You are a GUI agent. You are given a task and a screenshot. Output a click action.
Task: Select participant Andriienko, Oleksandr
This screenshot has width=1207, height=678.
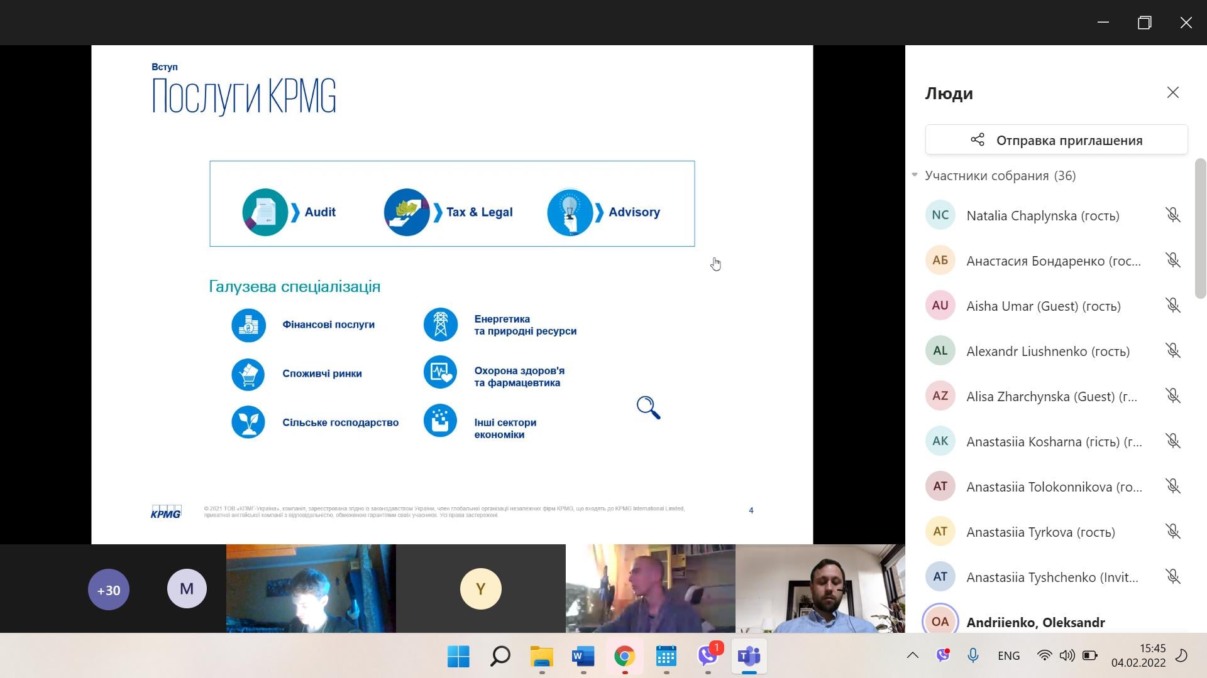coord(1035,622)
